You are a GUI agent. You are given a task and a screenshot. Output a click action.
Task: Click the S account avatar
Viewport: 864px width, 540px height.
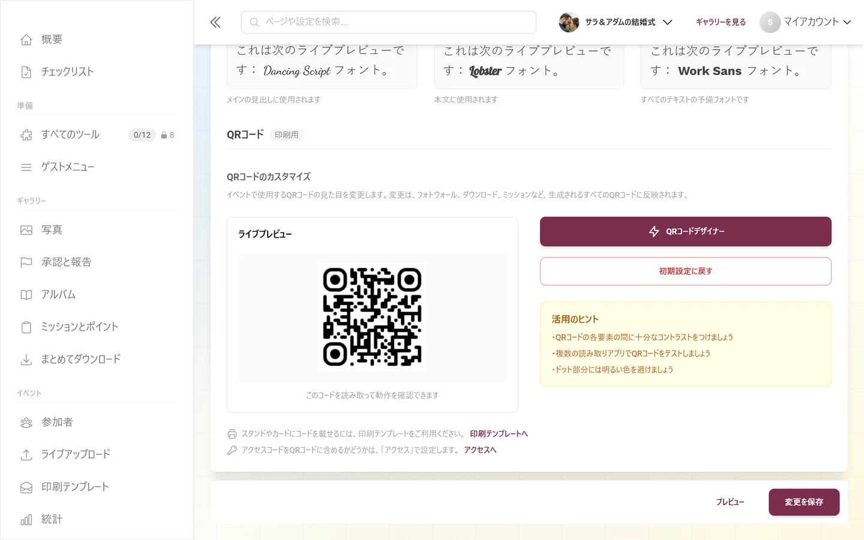pos(770,22)
